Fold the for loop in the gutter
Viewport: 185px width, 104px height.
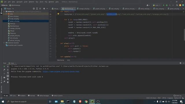(x=56, y=20)
